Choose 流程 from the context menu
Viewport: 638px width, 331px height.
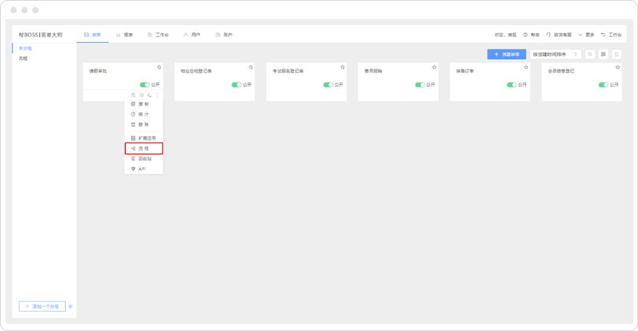144,149
